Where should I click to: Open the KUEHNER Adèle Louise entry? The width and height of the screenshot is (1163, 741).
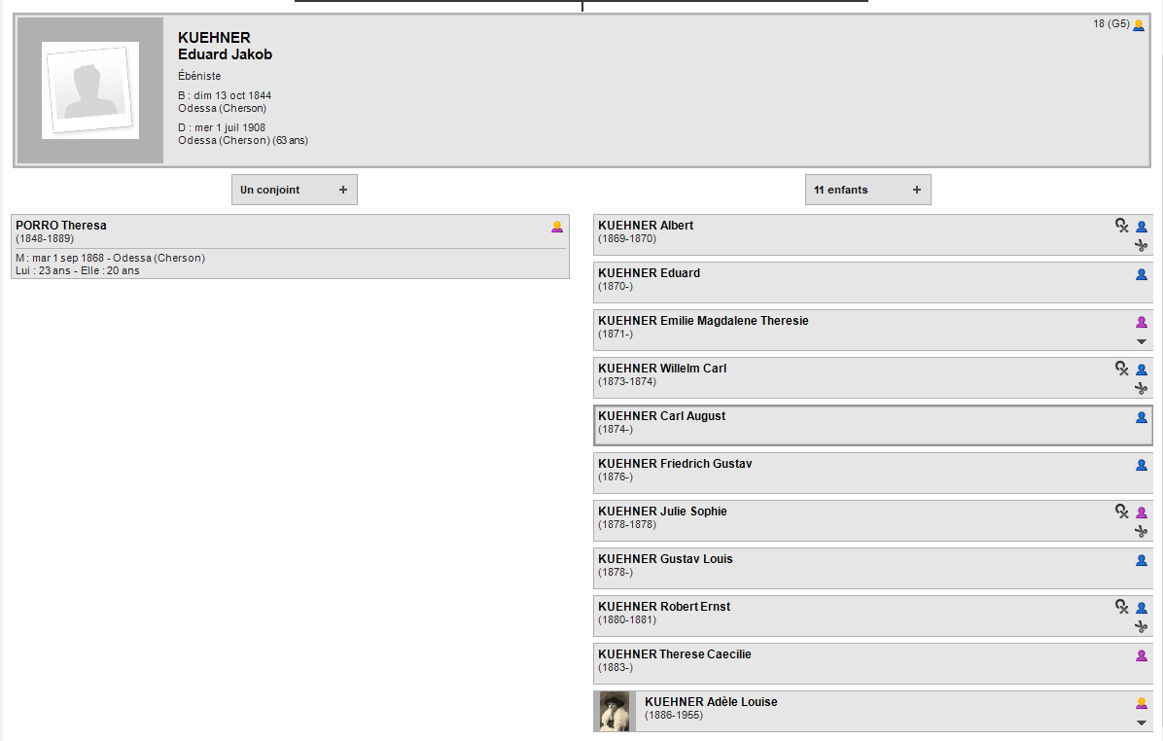[x=711, y=702]
